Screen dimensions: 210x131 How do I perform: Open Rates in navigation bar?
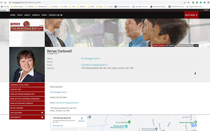[x=20, y=15]
